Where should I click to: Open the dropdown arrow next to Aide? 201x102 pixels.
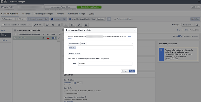(x=198, y=7)
